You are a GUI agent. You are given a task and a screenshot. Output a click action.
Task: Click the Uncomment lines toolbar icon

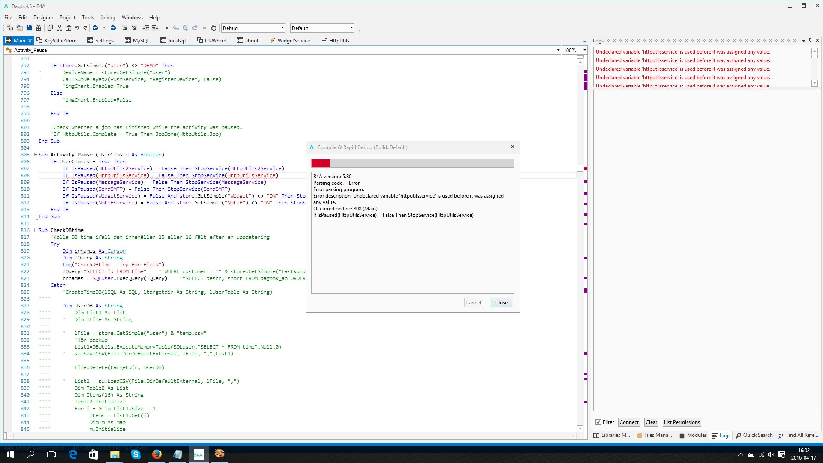tap(134, 28)
